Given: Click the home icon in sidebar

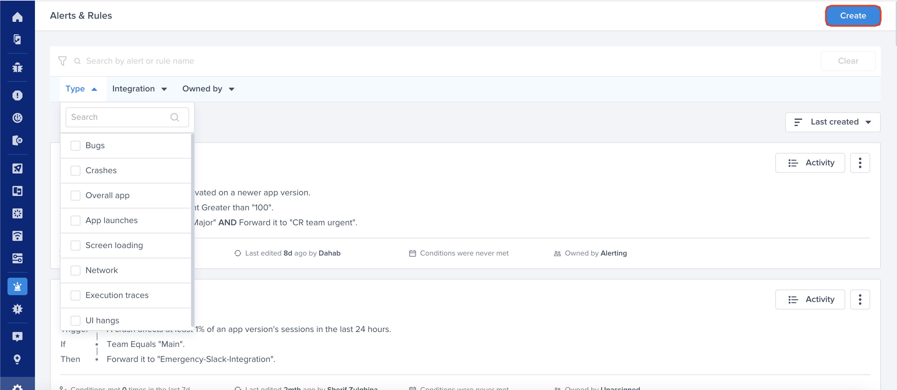Looking at the screenshot, I should pos(17,17).
